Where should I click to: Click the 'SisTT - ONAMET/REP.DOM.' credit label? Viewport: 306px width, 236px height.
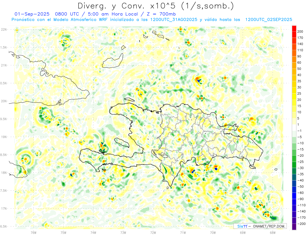[x=260, y=226]
